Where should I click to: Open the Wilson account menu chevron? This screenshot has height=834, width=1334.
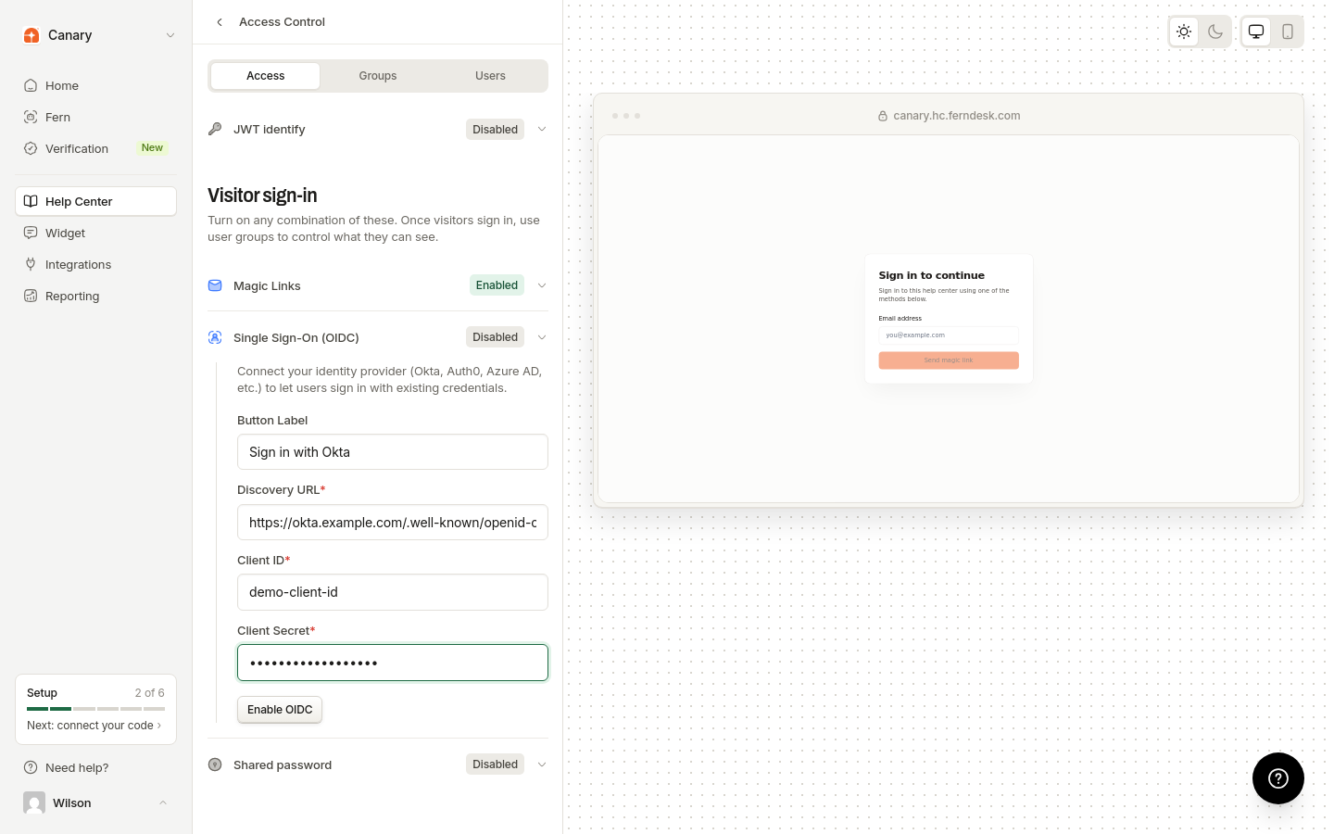(x=163, y=802)
